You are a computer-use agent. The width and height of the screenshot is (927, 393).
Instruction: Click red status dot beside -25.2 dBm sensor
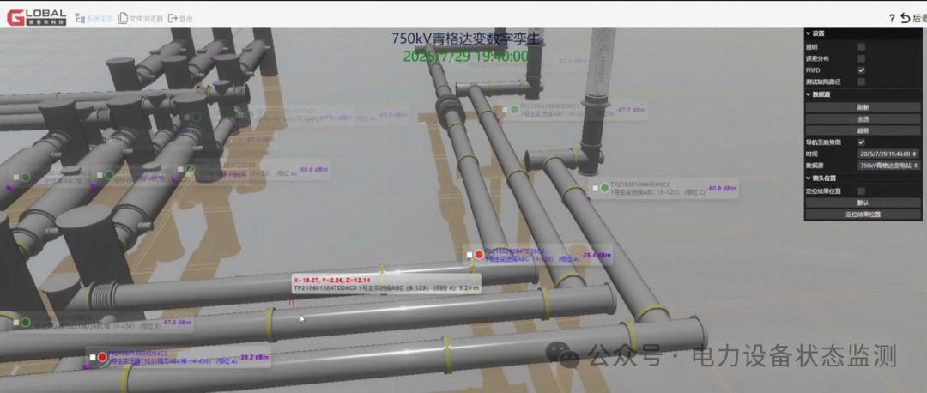pyautogui.click(x=101, y=357)
